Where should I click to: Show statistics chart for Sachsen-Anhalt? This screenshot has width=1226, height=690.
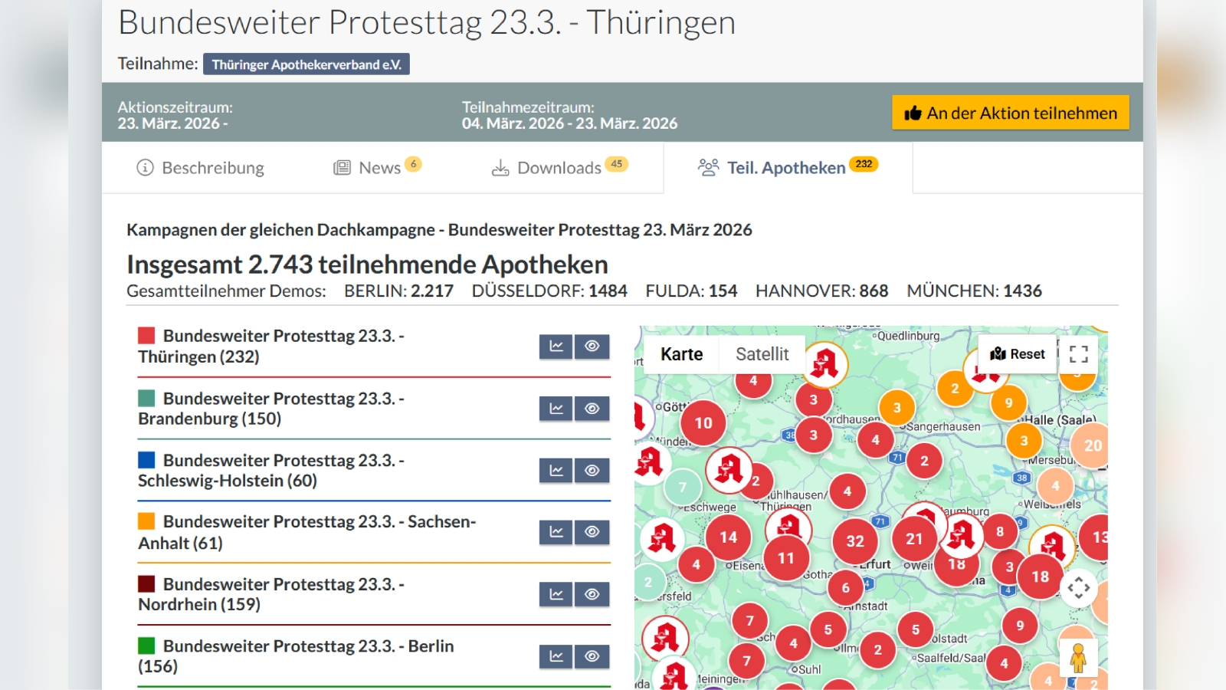pos(556,532)
